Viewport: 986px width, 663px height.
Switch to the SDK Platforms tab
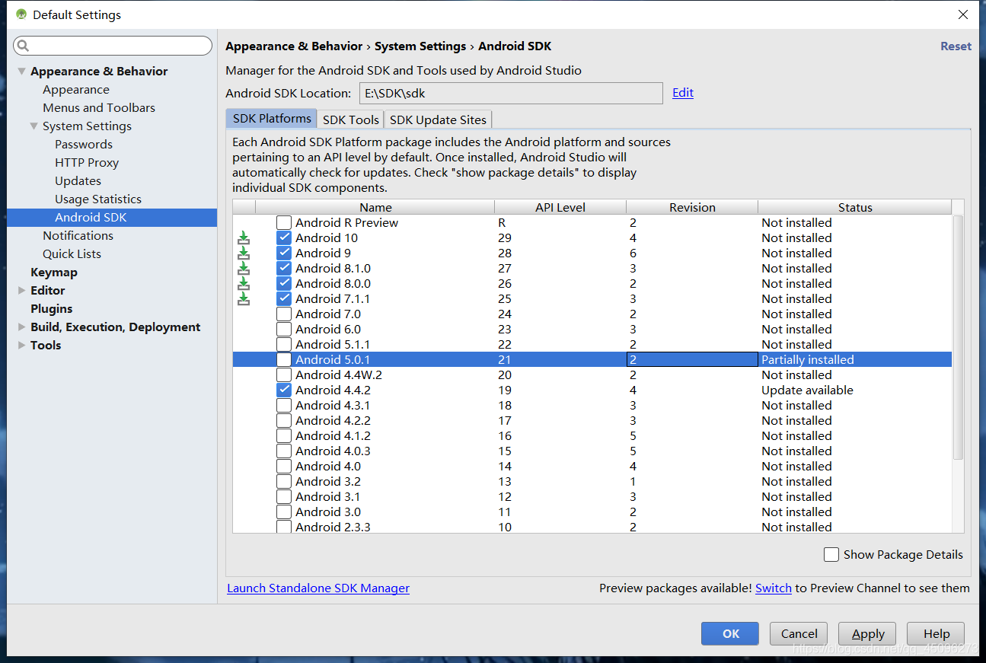coord(272,119)
